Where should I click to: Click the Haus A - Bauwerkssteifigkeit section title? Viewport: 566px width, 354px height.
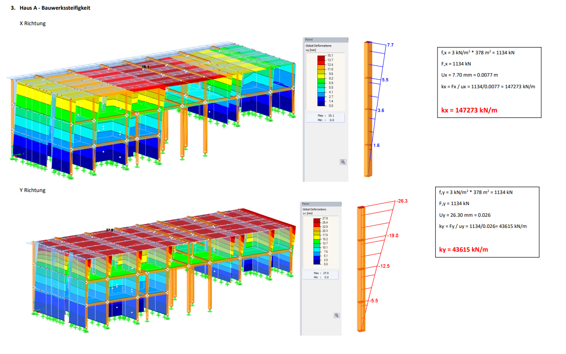point(55,8)
